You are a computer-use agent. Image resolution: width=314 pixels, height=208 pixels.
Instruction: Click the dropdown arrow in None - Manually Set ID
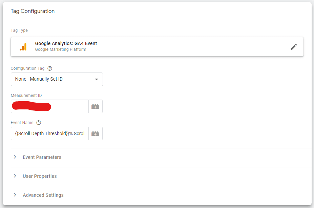(x=97, y=80)
